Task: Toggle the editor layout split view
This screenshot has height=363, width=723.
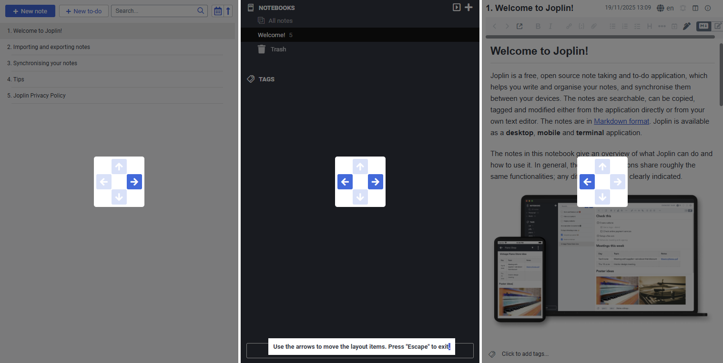Action: [695, 8]
